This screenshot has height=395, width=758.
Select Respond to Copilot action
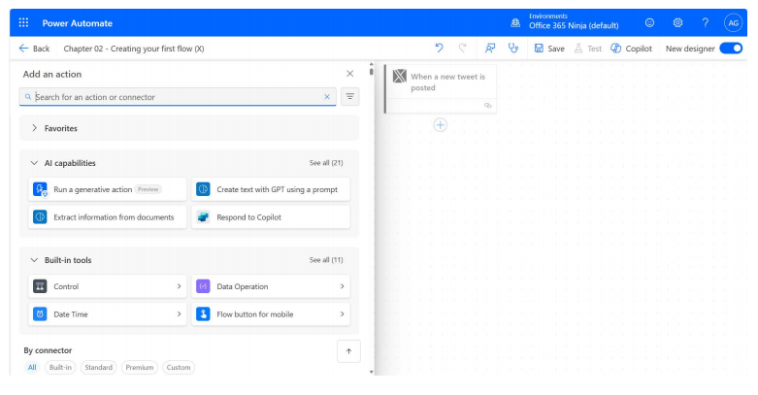click(x=271, y=217)
